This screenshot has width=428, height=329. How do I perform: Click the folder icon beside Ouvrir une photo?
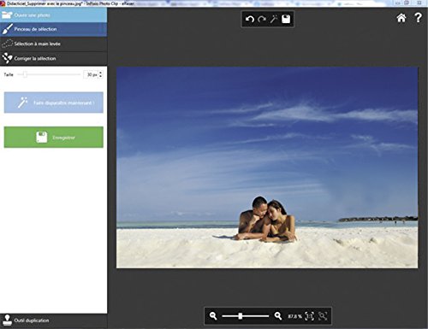7,15
